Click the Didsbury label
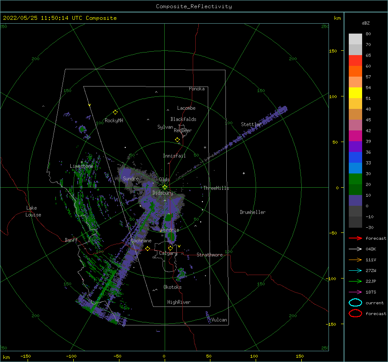This screenshot has width=388, height=362. tap(163, 193)
